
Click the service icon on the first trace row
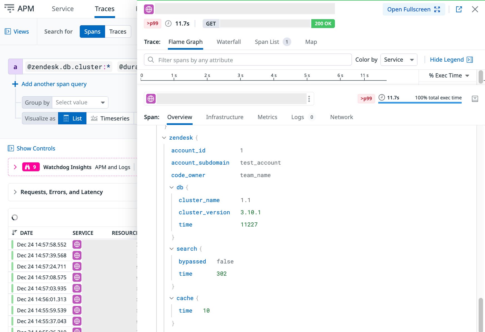point(77,244)
